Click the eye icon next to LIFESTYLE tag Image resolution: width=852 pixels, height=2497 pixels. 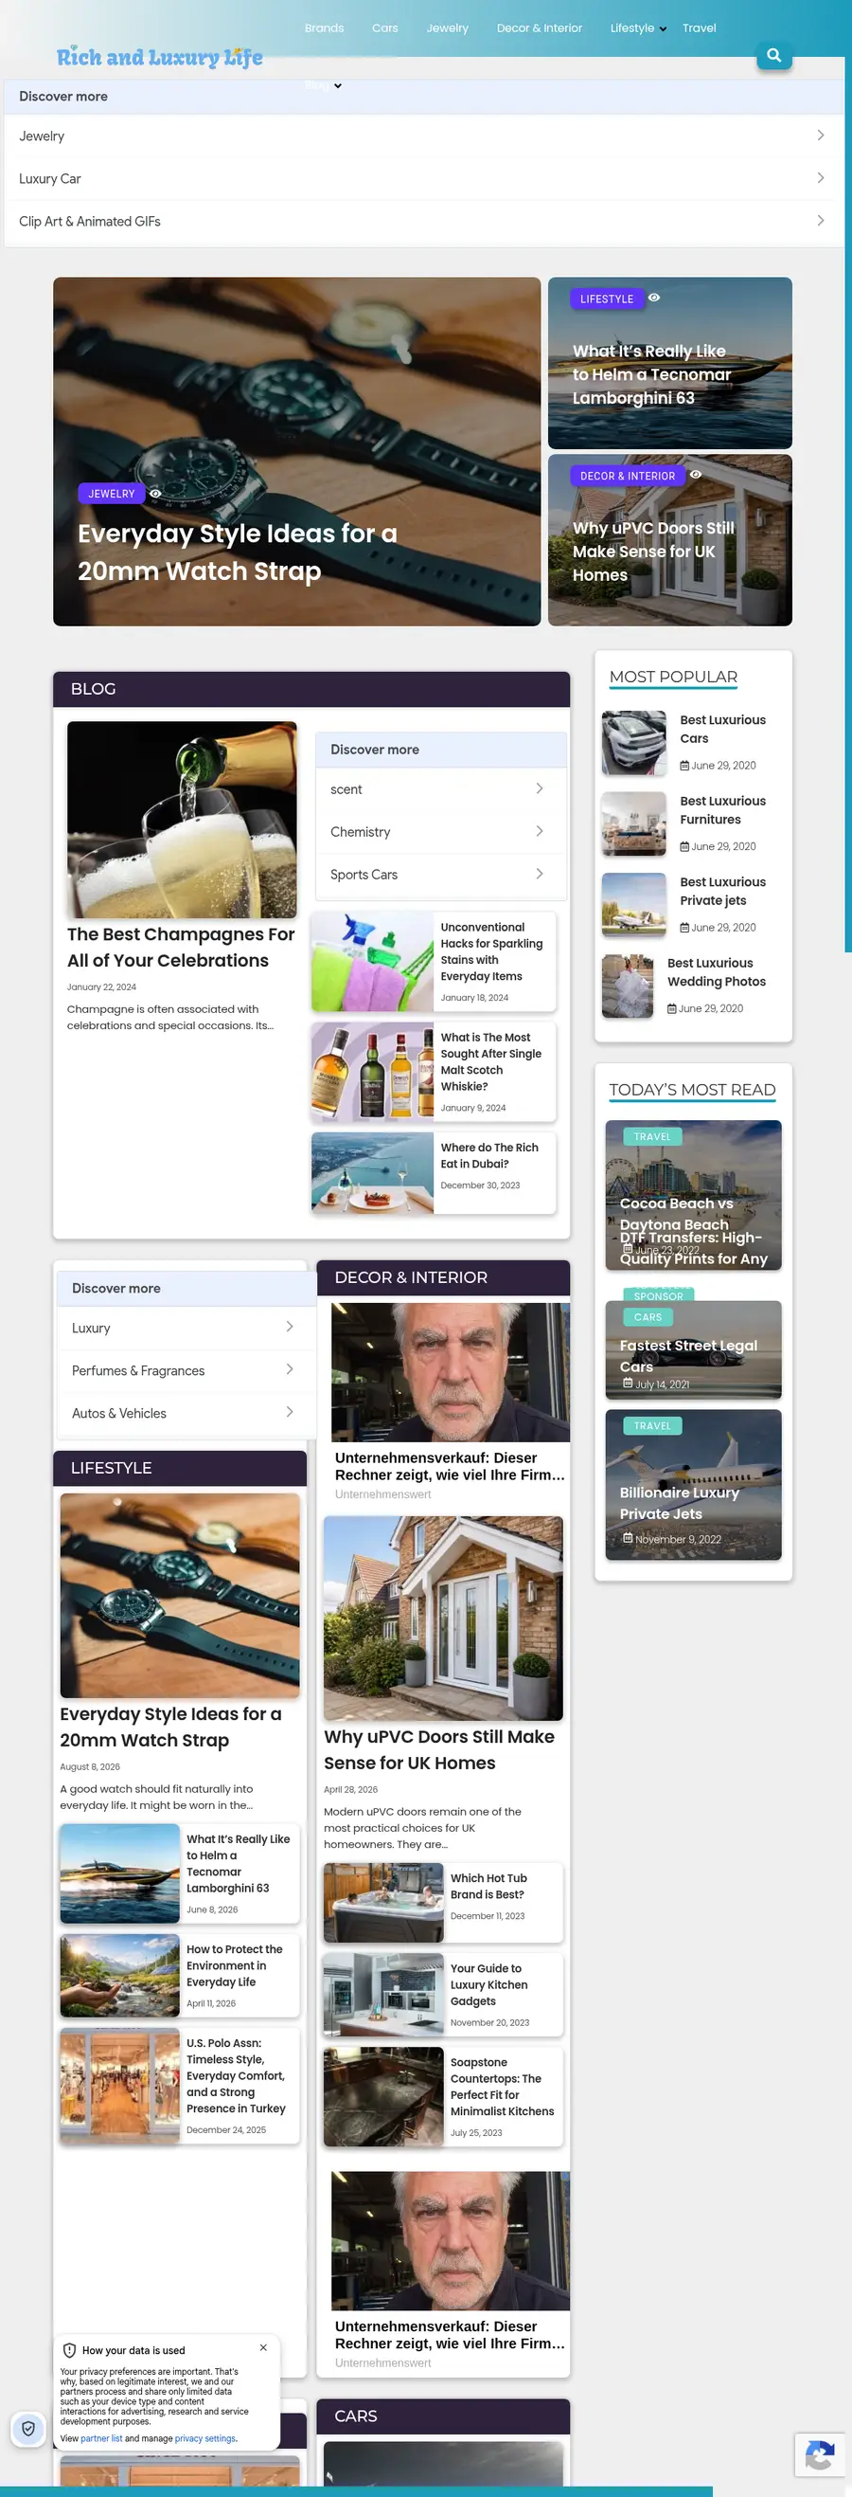(653, 298)
